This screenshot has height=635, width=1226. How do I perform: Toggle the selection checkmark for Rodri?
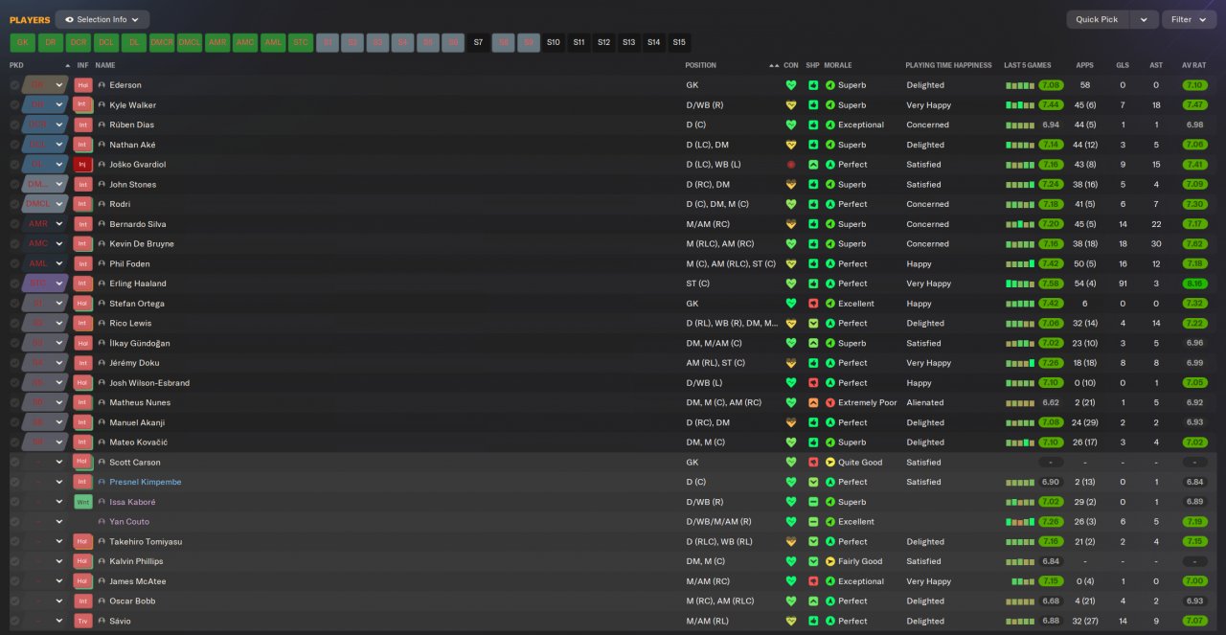[x=14, y=204]
